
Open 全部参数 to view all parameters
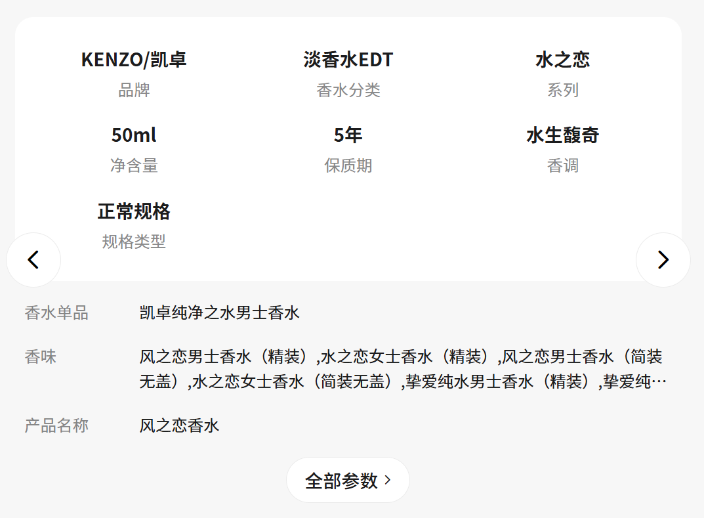click(x=348, y=481)
